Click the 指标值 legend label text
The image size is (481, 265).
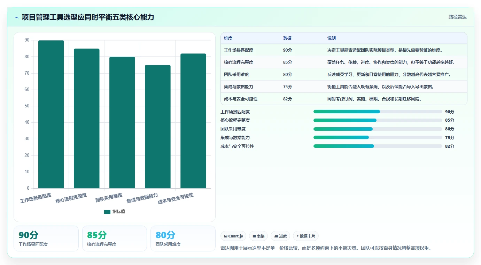tap(118, 212)
